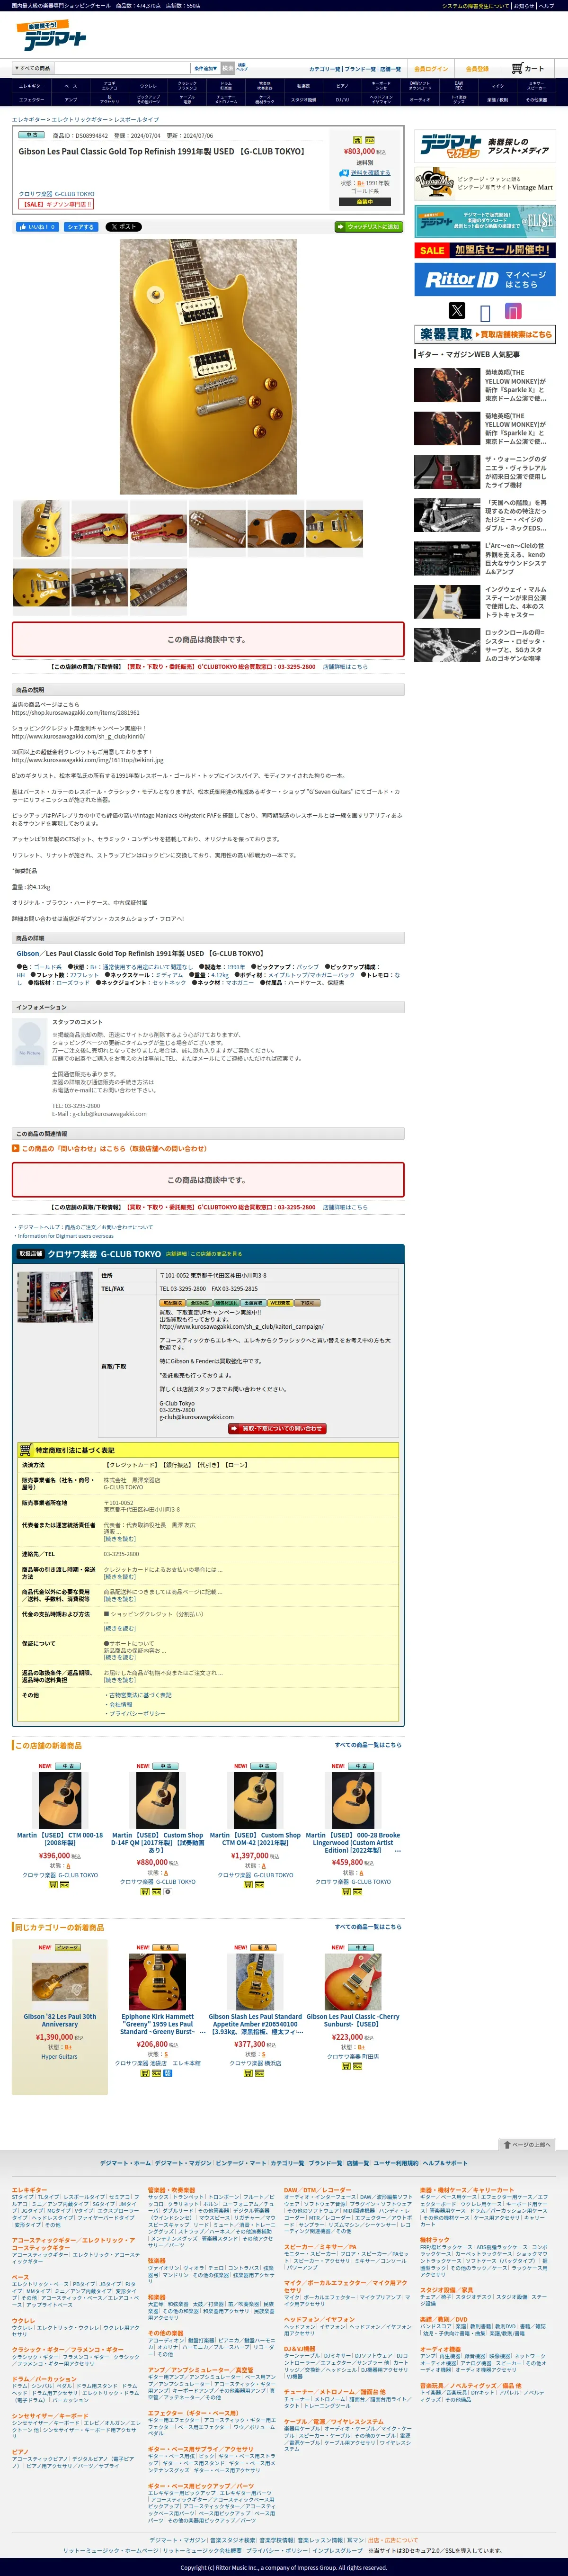The image size is (568, 2576).
Task: Open ロックンロールの母 article in sidebar
Action: point(515,645)
